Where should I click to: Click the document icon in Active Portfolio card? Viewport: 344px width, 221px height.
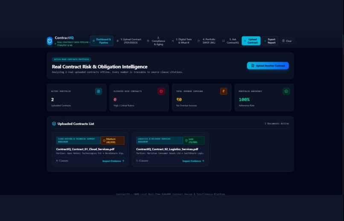[x=99, y=91]
